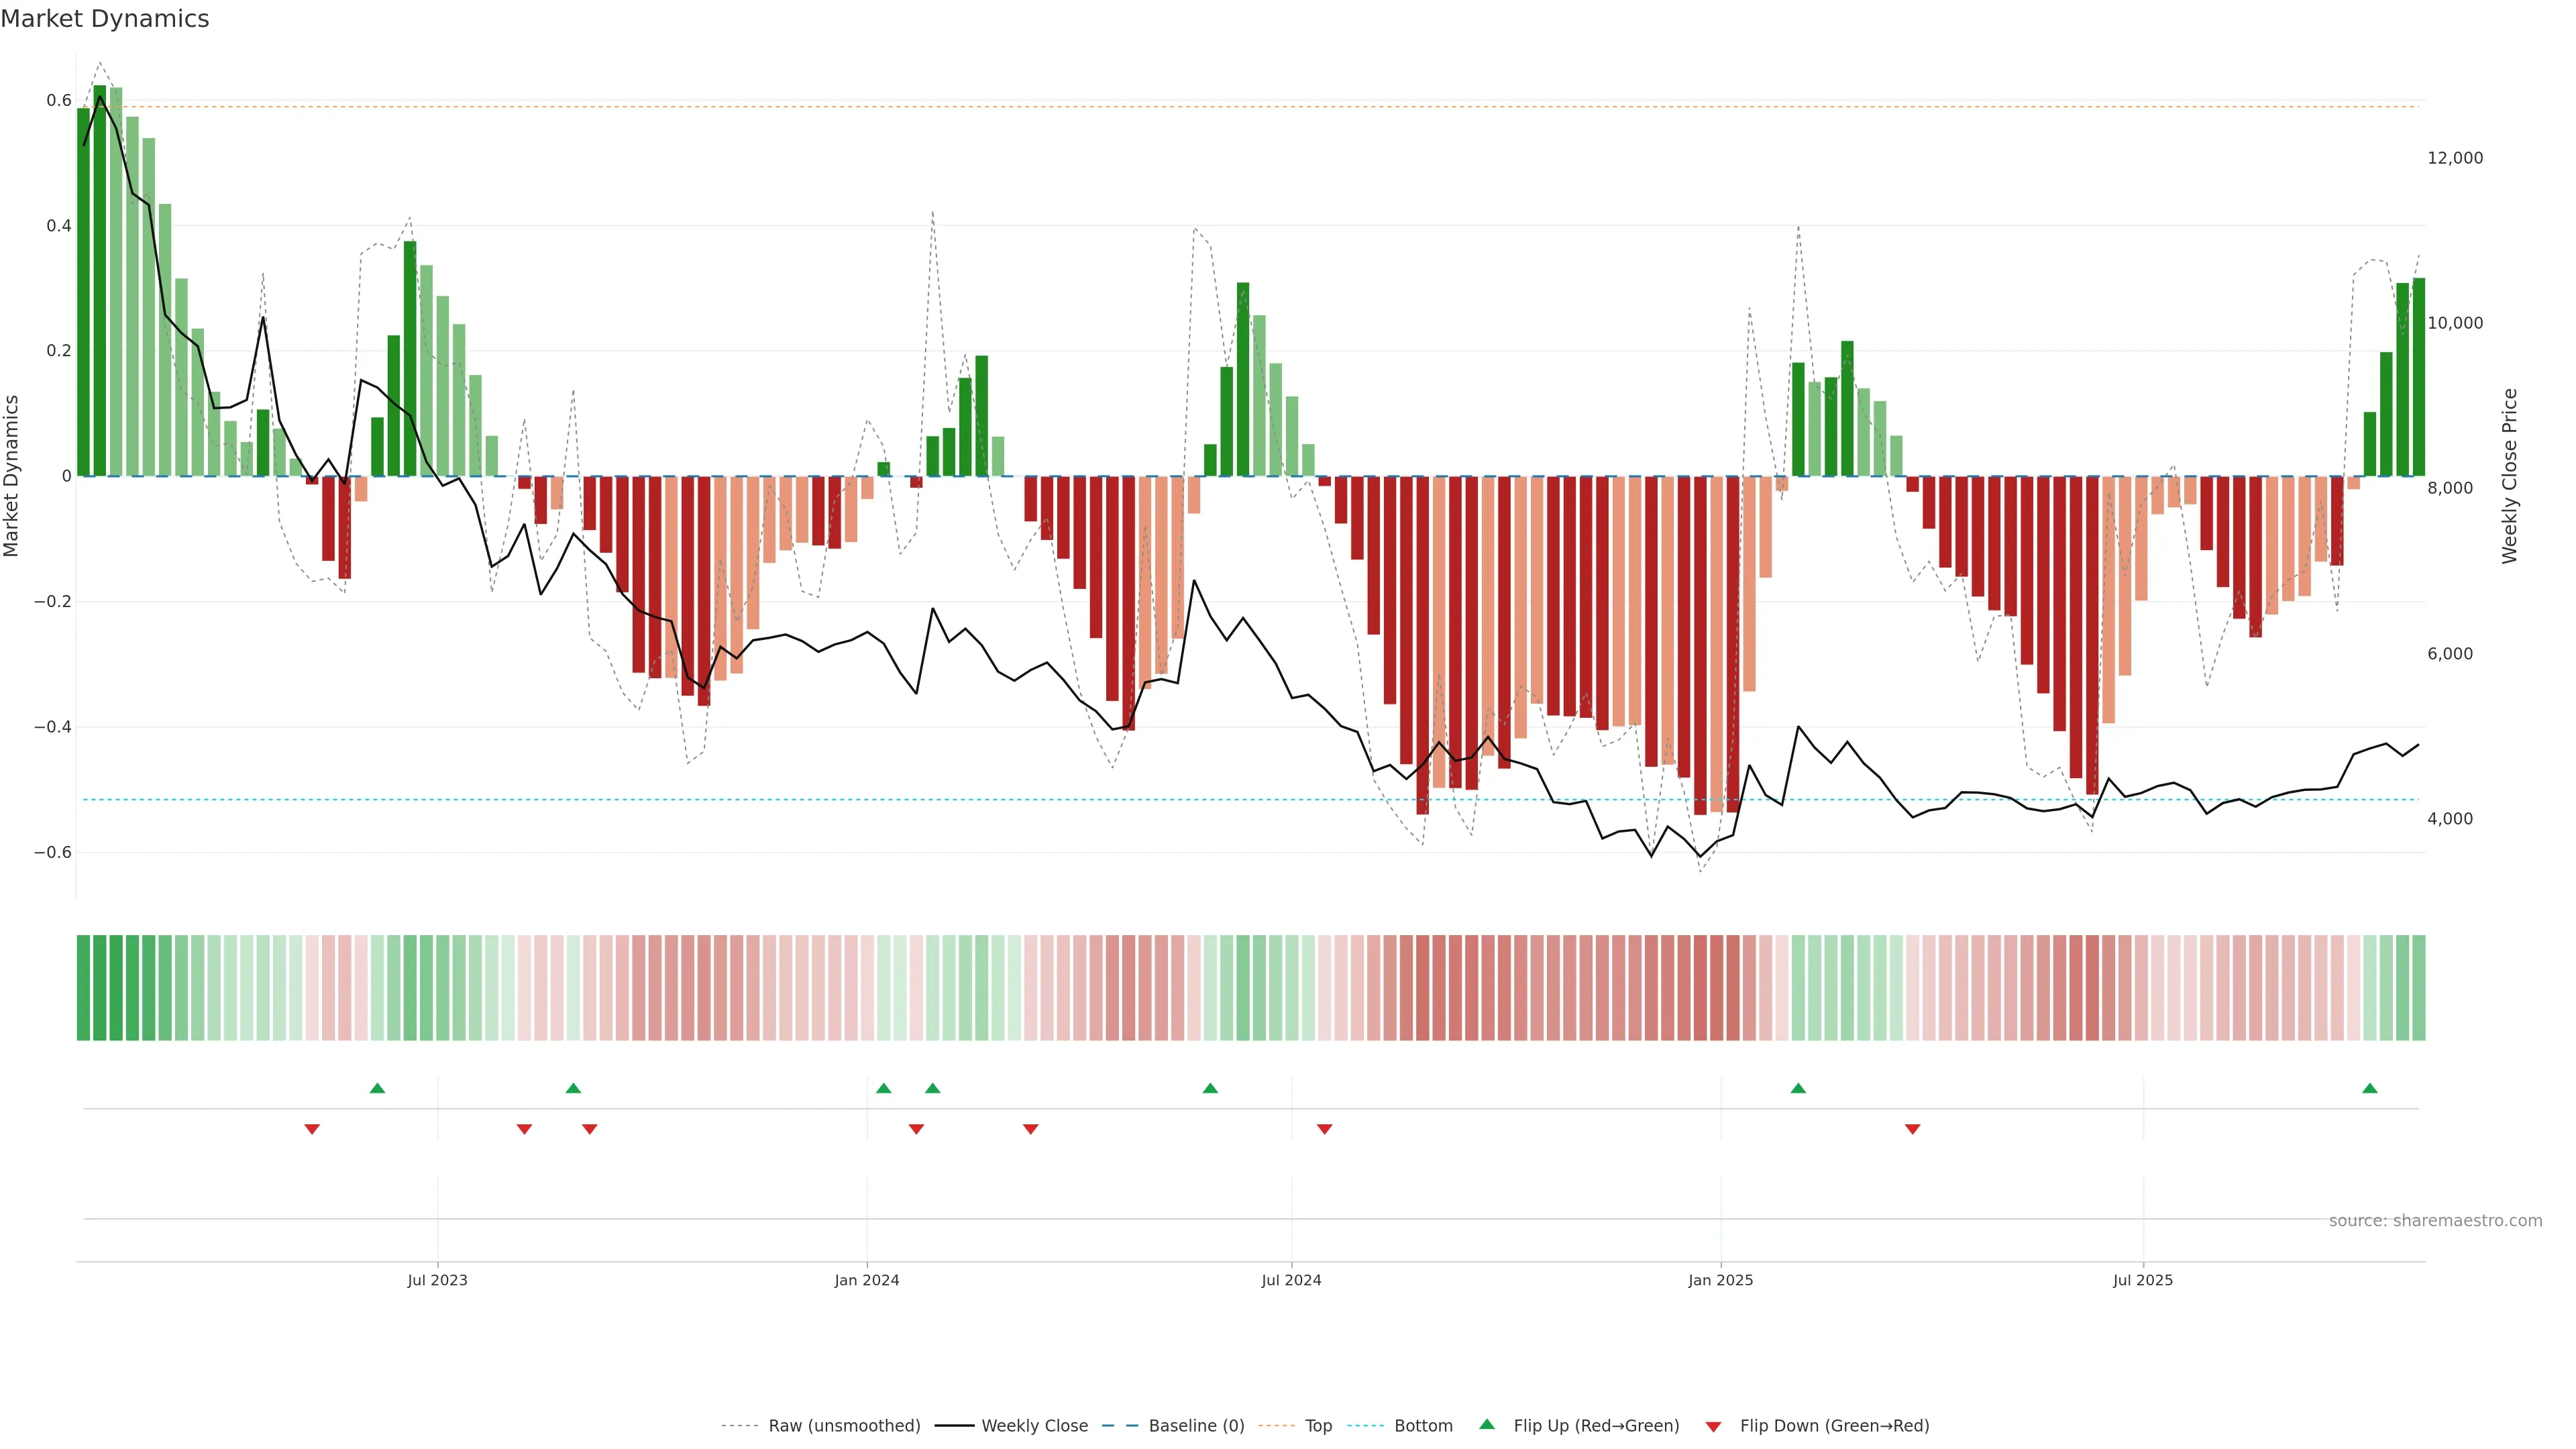This screenshot has width=2576, height=1449.
Task: Click the only Flip Down marker in 2025
Action: coord(1912,1129)
